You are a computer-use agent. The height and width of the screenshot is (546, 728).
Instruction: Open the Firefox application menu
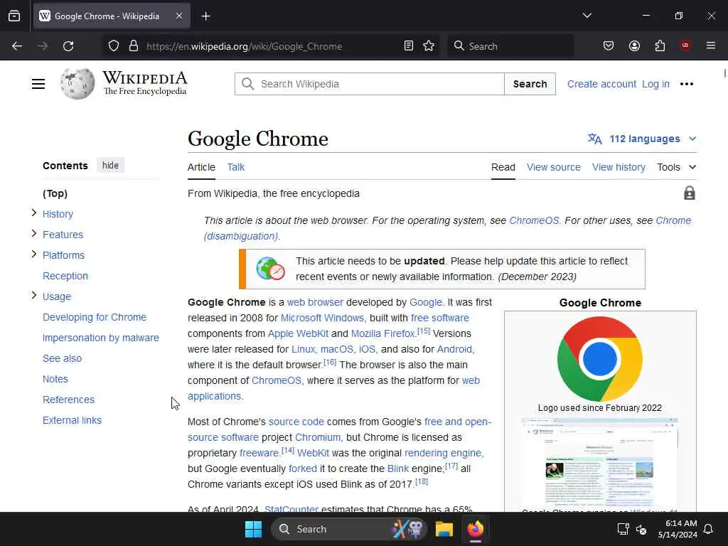pyautogui.click(x=711, y=45)
